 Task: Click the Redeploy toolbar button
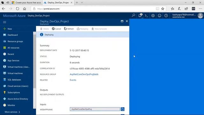tap(82, 29)
